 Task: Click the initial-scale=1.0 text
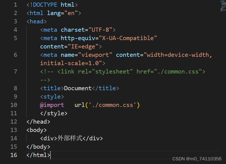[x=69, y=63]
